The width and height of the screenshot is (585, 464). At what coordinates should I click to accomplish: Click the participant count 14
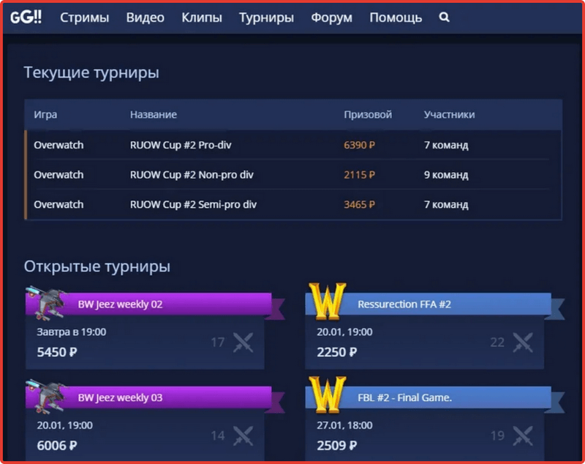point(217,435)
